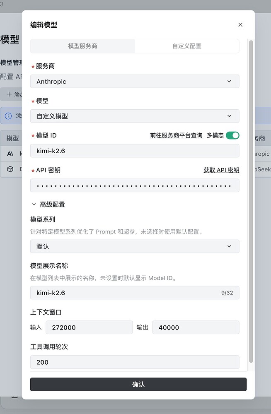
Task: Collapse the 高级配置 section
Action: [x=48, y=205]
